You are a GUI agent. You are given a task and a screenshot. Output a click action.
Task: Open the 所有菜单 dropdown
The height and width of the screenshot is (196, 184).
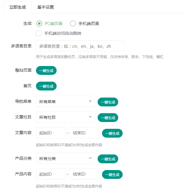coord(65,101)
